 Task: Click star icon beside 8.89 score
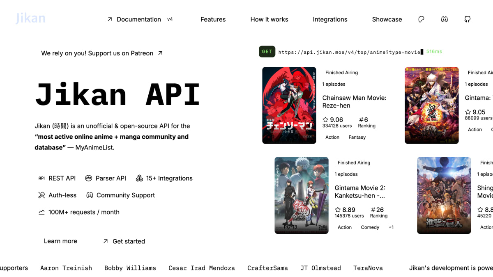click(x=338, y=210)
